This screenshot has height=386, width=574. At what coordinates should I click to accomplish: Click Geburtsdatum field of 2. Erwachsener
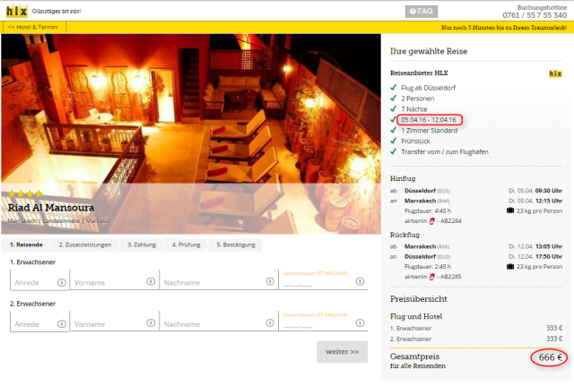(x=323, y=322)
